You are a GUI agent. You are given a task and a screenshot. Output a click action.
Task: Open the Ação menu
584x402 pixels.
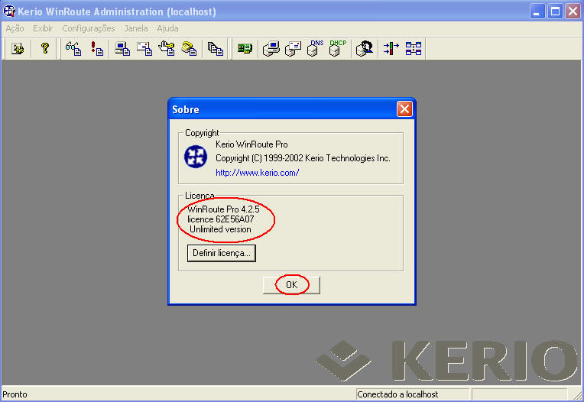[15, 28]
